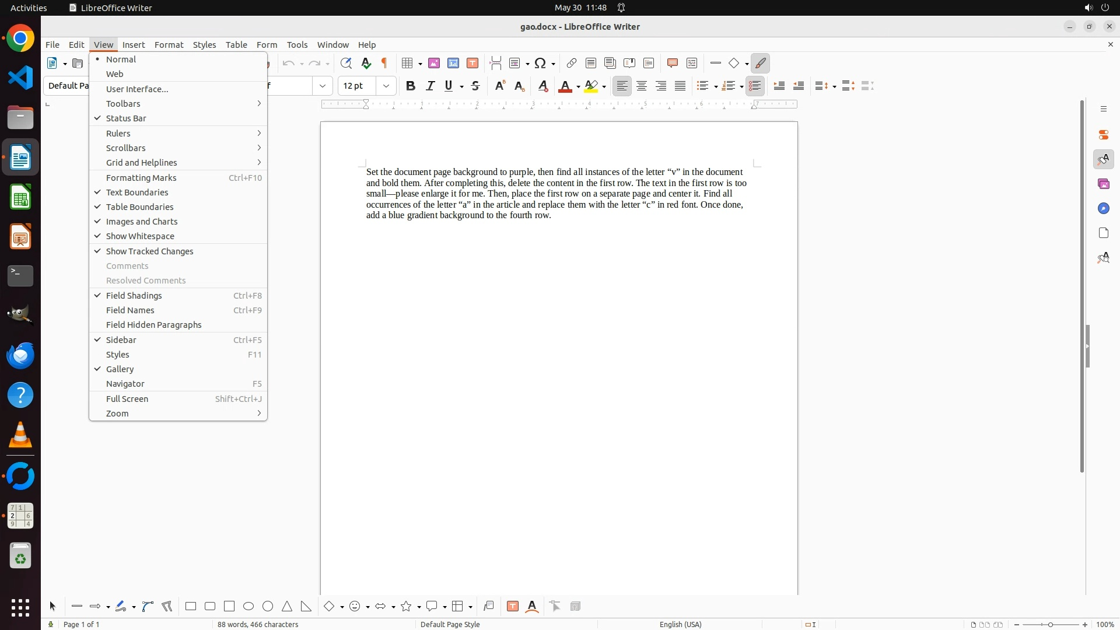The height and width of the screenshot is (630, 1120).
Task: Click the Bold formatting icon
Action: pos(411,86)
